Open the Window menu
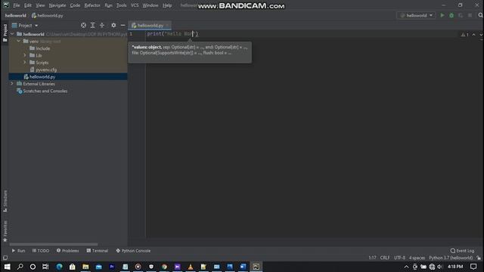This screenshot has width=484, height=272. (150, 5)
